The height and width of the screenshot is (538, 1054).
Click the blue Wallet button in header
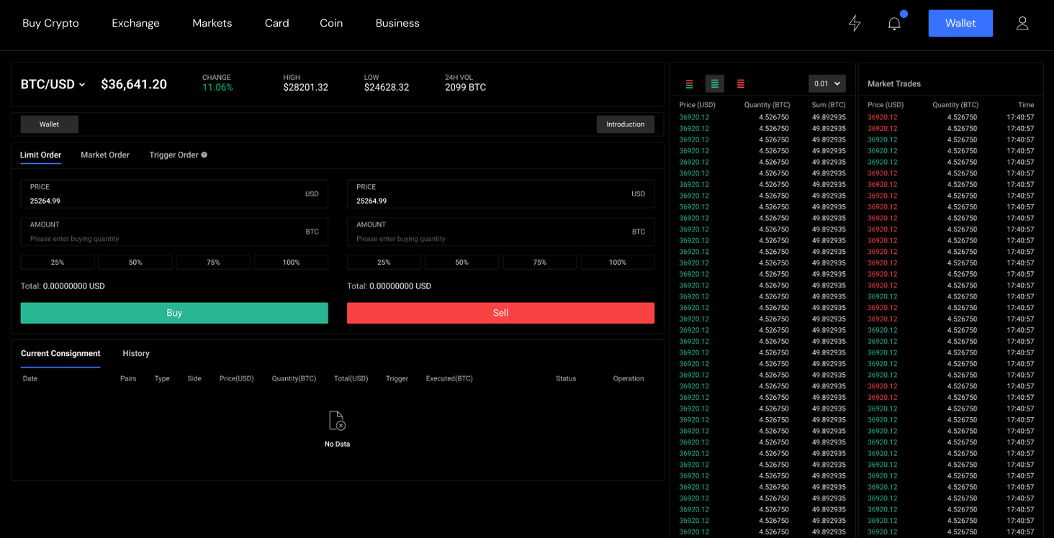point(960,23)
